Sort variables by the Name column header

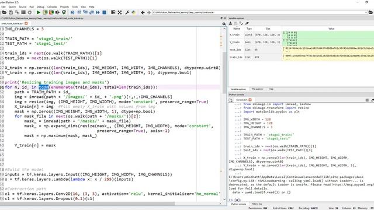coord(237,29)
